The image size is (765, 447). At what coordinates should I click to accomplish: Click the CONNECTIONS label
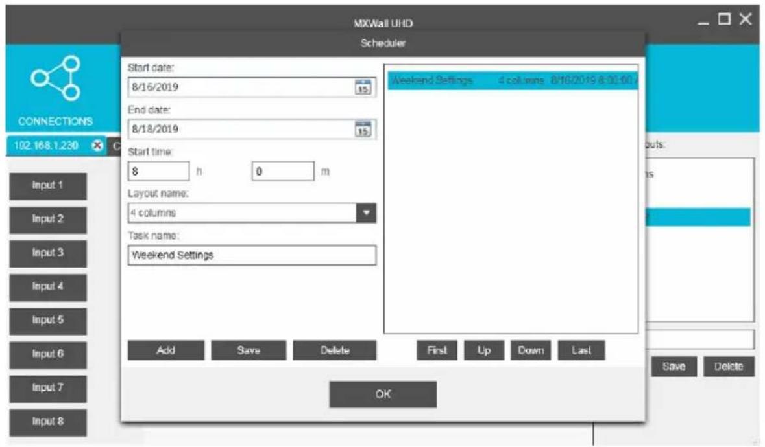coord(56,121)
